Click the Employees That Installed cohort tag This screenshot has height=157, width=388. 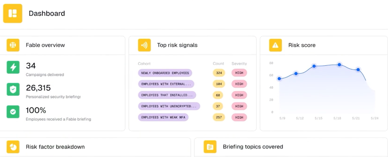167,95
